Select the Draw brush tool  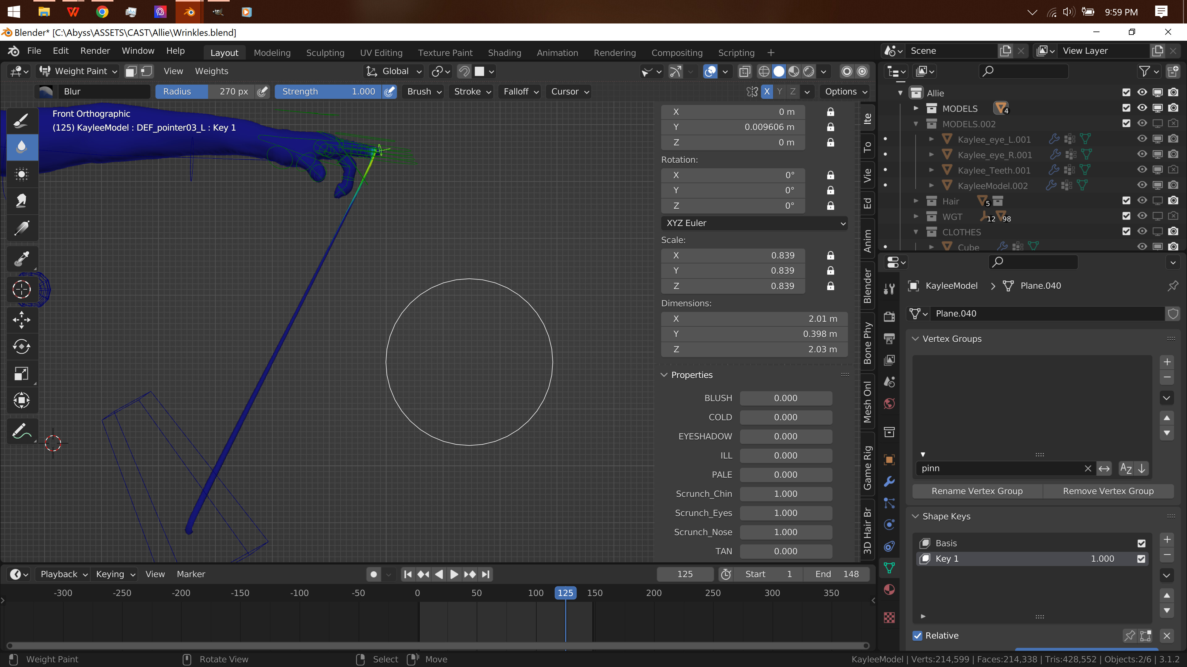[x=22, y=121]
